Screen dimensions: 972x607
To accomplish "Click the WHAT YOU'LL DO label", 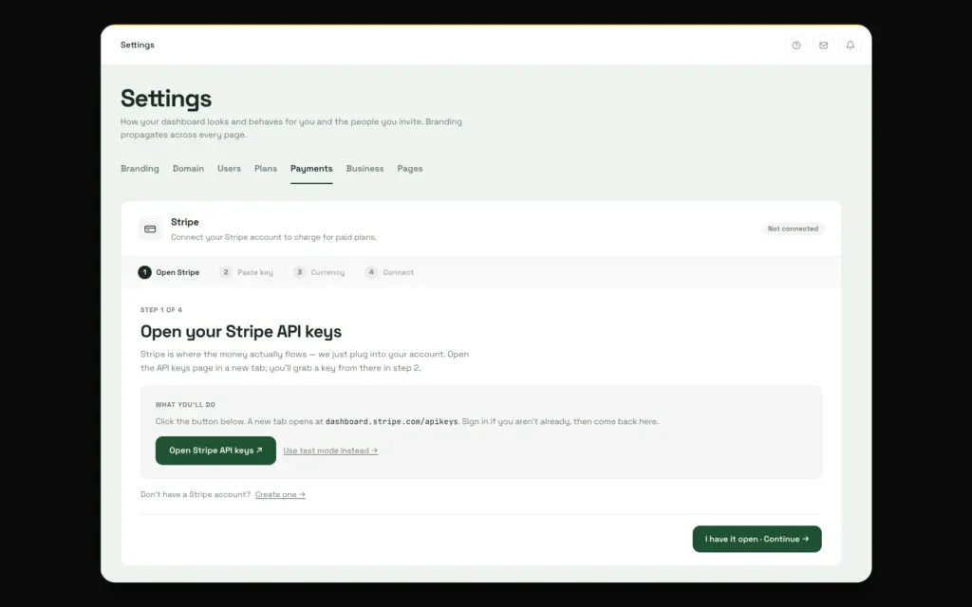I will (x=185, y=404).
